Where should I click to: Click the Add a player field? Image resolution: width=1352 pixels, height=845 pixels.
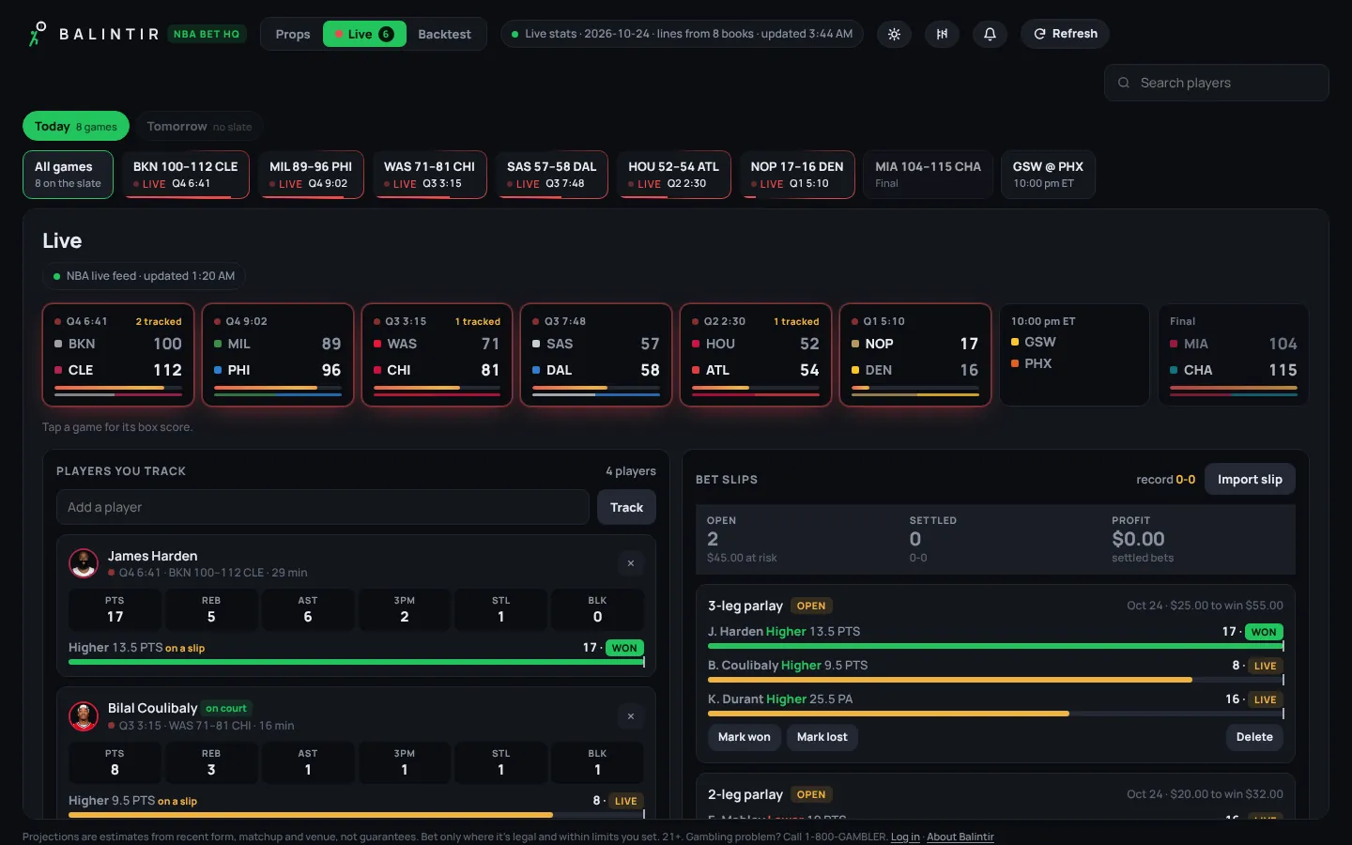[x=322, y=507]
